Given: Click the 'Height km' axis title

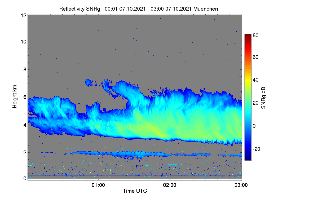Looking at the screenshot, I should point(15,97).
